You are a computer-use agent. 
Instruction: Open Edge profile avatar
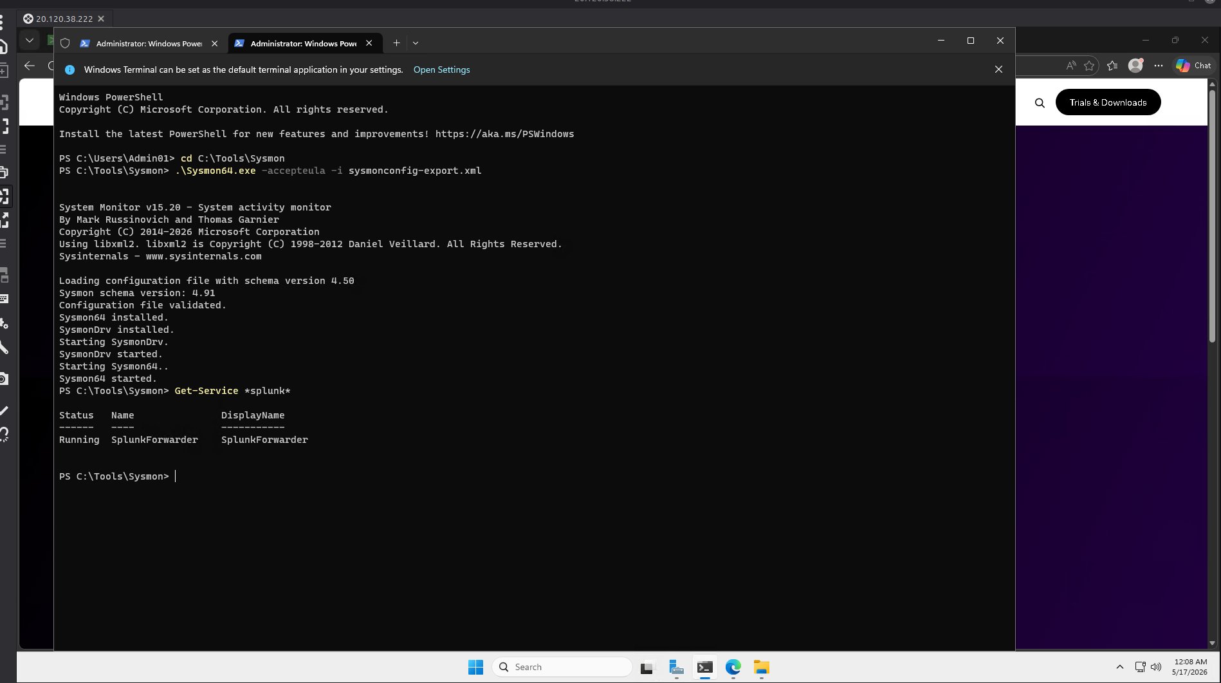pos(1136,65)
